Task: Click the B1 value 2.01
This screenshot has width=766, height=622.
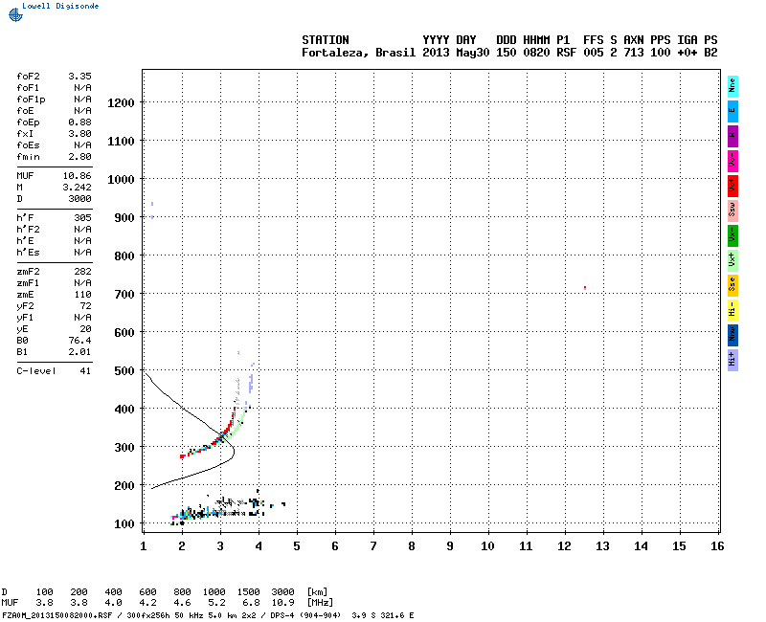Action: (x=79, y=352)
